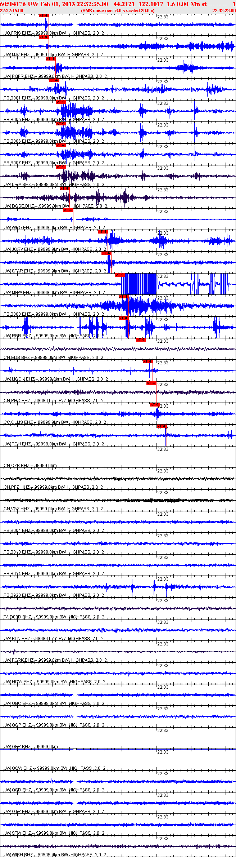Click the 'UW.OOW.EHZ' station label
This screenshot has width=236, height=857.
18,768
